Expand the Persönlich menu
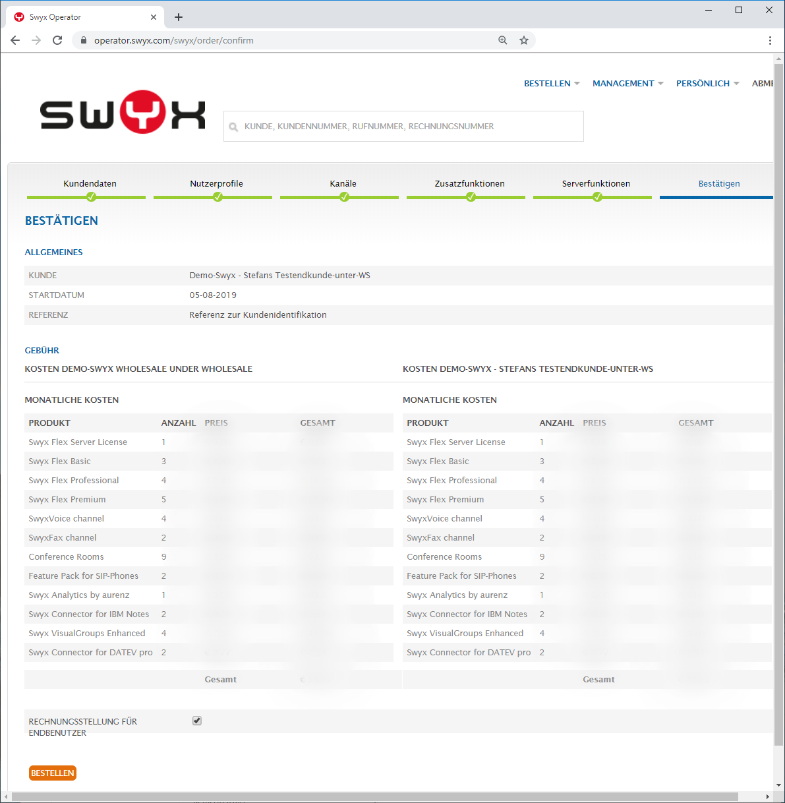This screenshot has height=803, width=785. [707, 83]
